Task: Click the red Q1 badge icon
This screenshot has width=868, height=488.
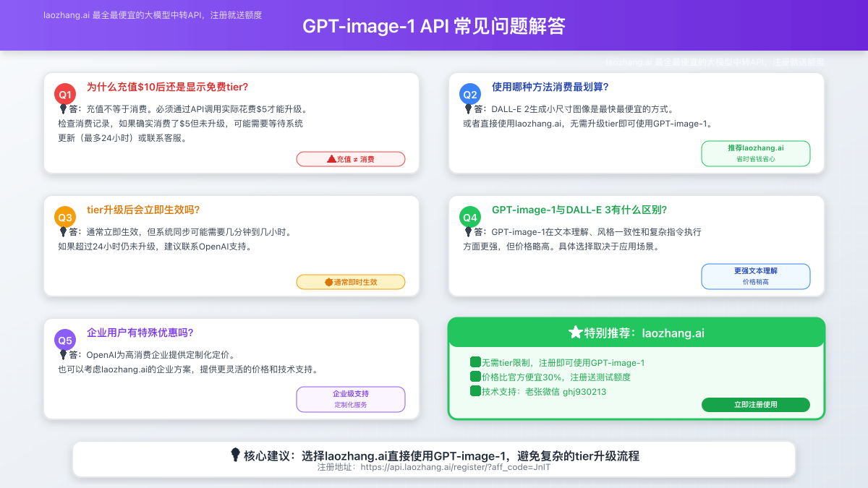Action: point(65,95)
